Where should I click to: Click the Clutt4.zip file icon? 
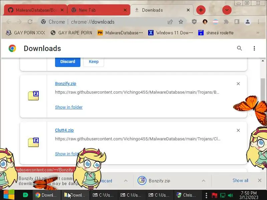33,142
